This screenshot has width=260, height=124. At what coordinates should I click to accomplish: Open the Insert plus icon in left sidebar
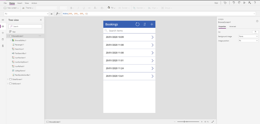coord(3,33)
